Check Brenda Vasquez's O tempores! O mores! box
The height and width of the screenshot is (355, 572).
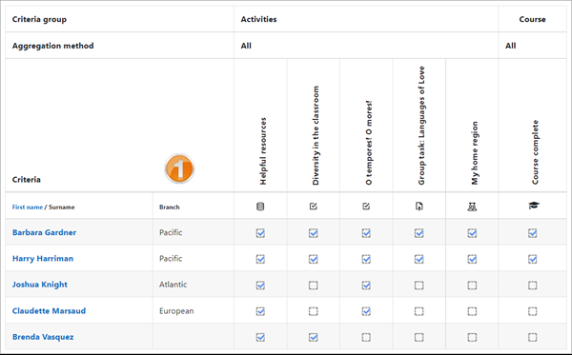pos(366,338)
